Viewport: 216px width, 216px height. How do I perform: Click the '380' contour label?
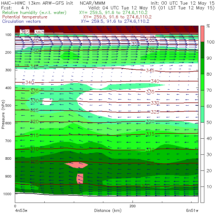pos(39,32)
